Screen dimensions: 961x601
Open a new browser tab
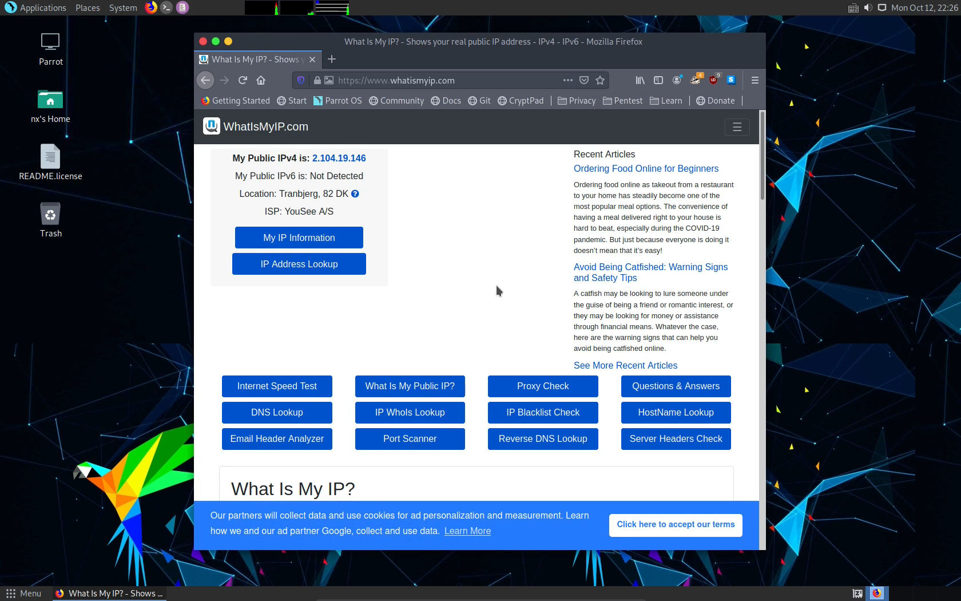tap(331, 59)
